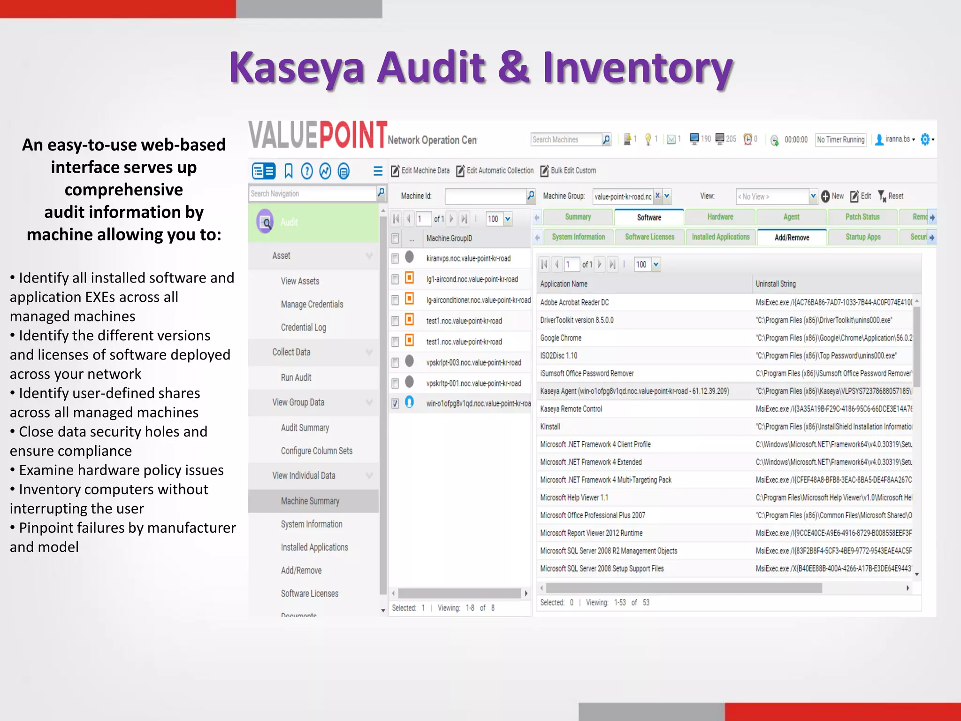
Task: Click the lightbulb notification icon
Action: pyautogui.click(x=648, y=139)
